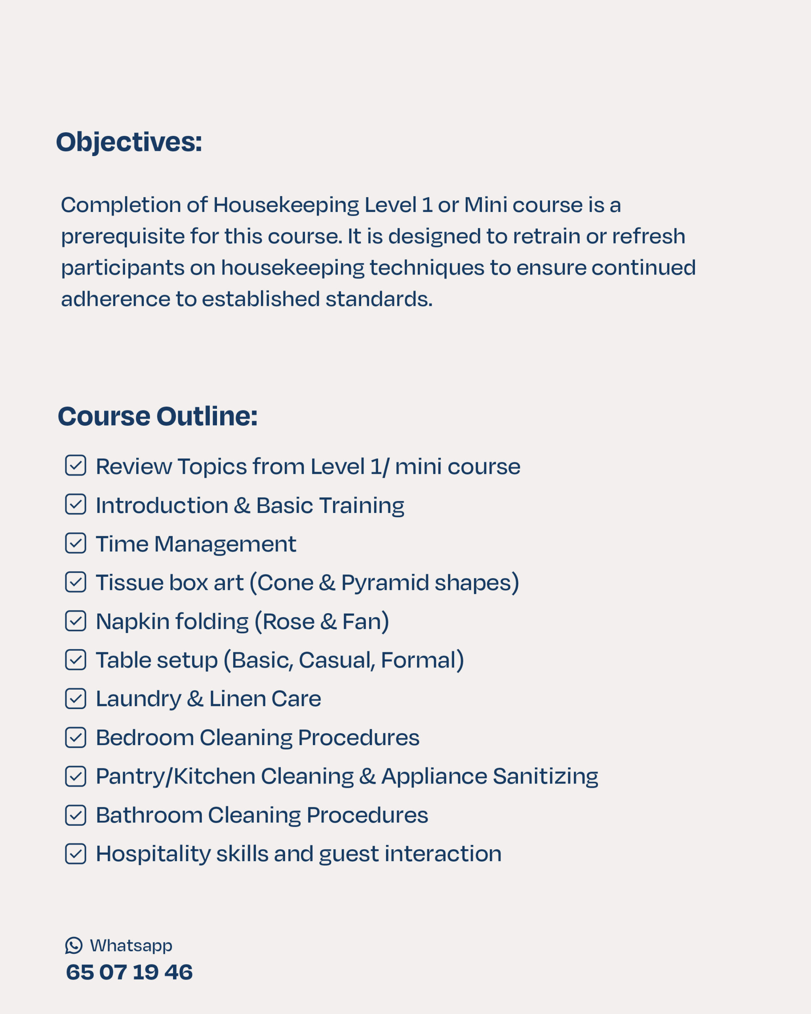811x1014 pixels.
Task: Click the objectives paragraph about Housekeeping Level 1
Action: pyautogui.click(x=378, y=252)
